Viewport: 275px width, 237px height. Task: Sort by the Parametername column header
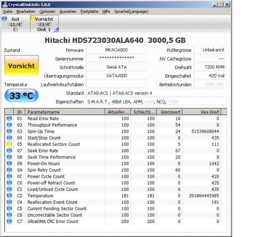[x=65, y=112]
